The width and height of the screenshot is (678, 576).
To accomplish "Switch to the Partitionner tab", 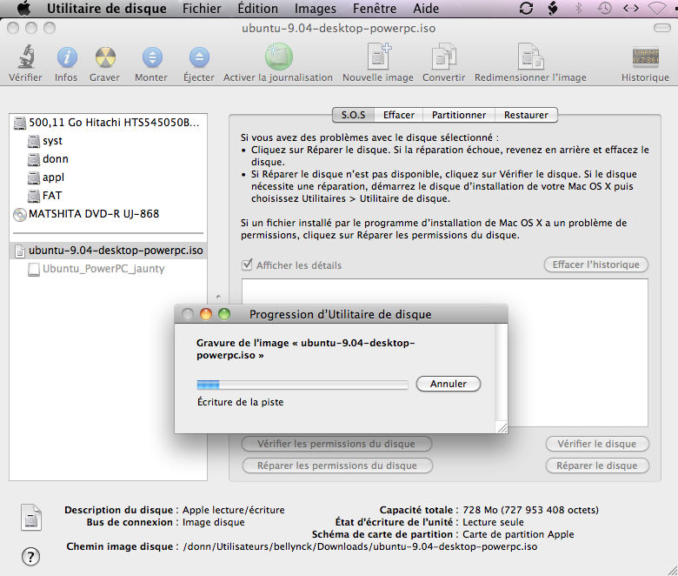I will (x=459, y=115).
